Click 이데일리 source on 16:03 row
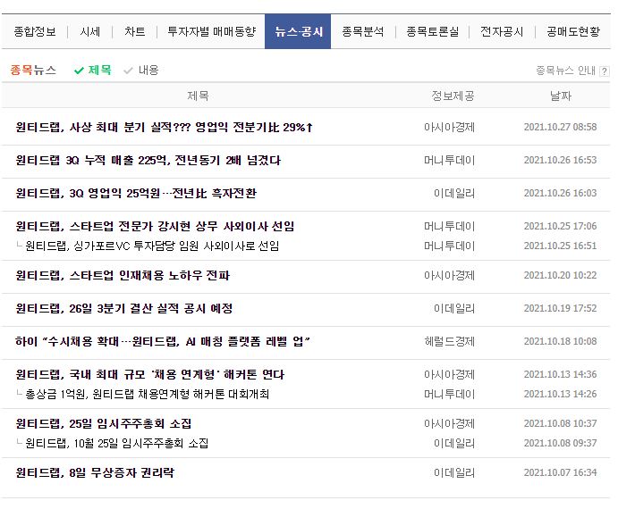This screenshot has height=509, width=618. pos(454,193)
